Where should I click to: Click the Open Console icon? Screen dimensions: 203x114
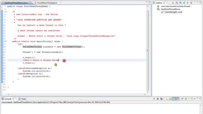(x=192, y=99)
